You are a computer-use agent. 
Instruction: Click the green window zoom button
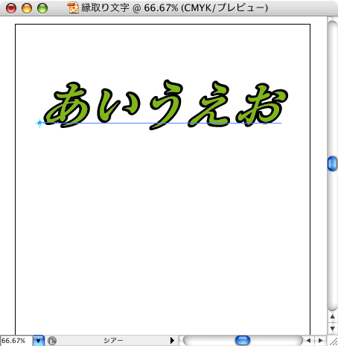pos(42,8)
